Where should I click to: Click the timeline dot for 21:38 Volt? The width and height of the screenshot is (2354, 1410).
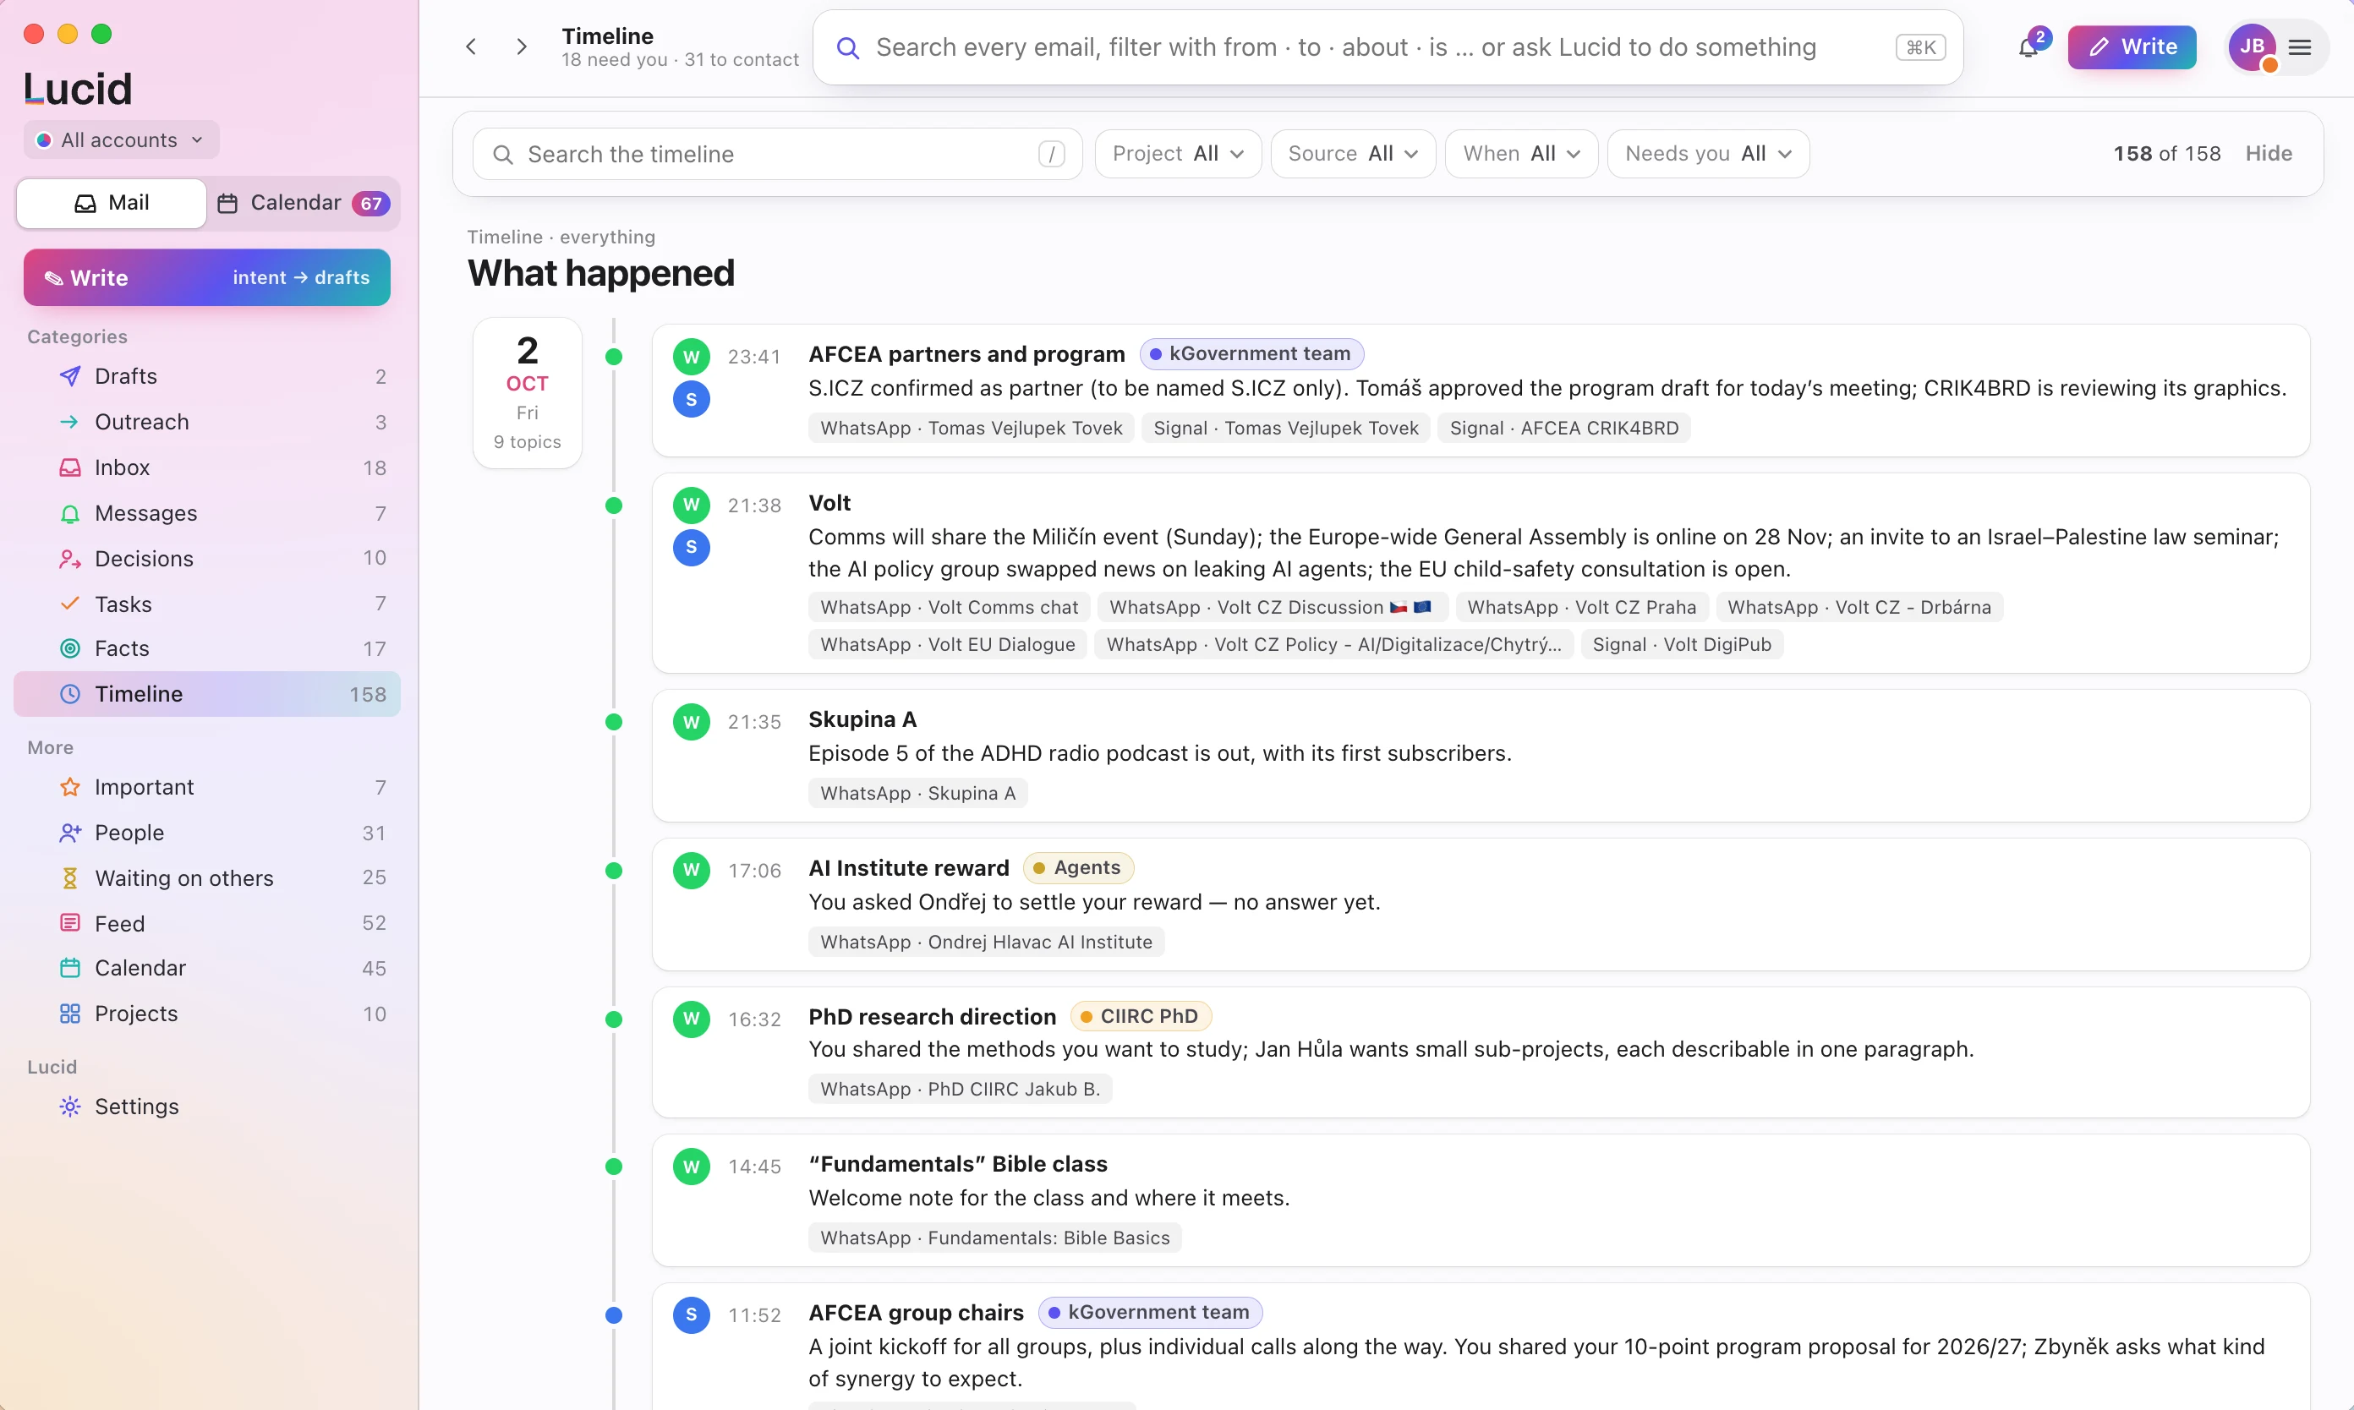tap(614, 506)
